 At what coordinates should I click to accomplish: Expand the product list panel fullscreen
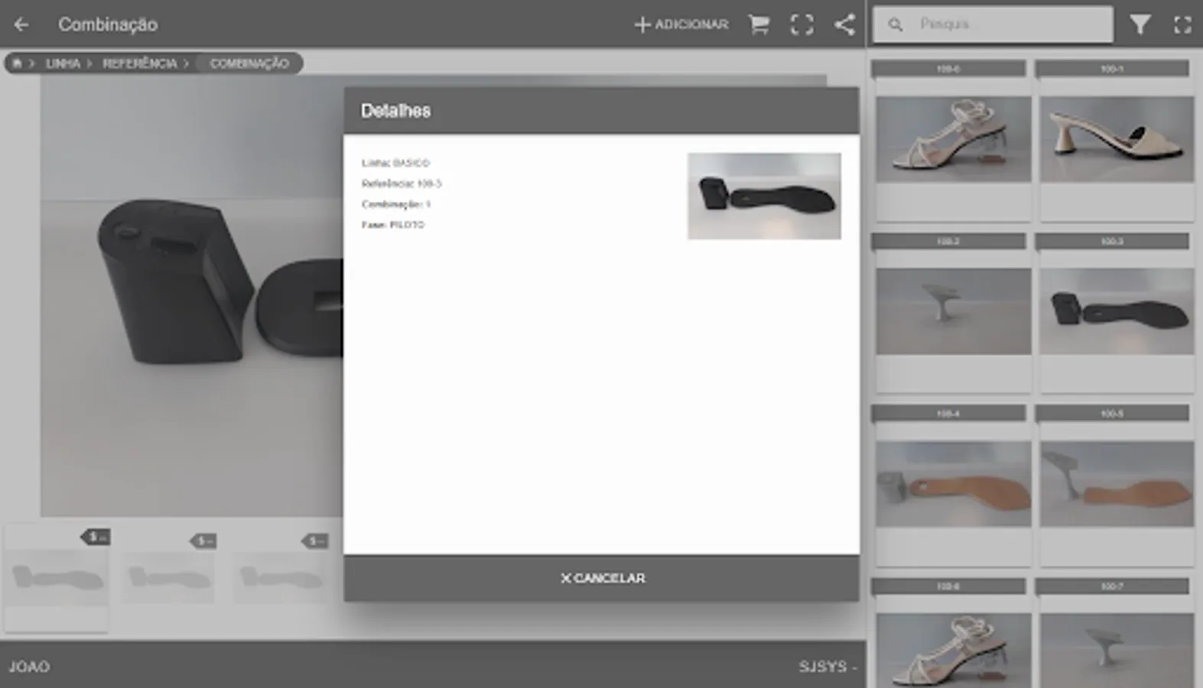1182,24
